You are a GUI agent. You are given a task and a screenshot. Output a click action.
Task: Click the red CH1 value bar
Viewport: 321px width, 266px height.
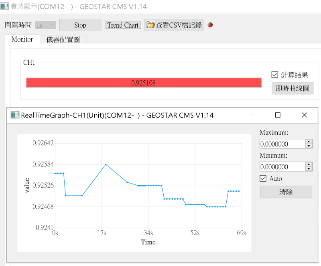click(143, 83)
